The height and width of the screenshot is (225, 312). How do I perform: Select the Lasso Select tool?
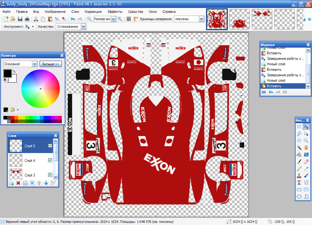(x=299, y=134)
